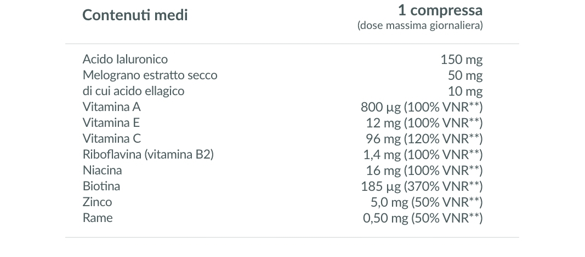Click the 'Rame' label
The height and width of the screenshot is (257, 585).
(x=98, y=218)
